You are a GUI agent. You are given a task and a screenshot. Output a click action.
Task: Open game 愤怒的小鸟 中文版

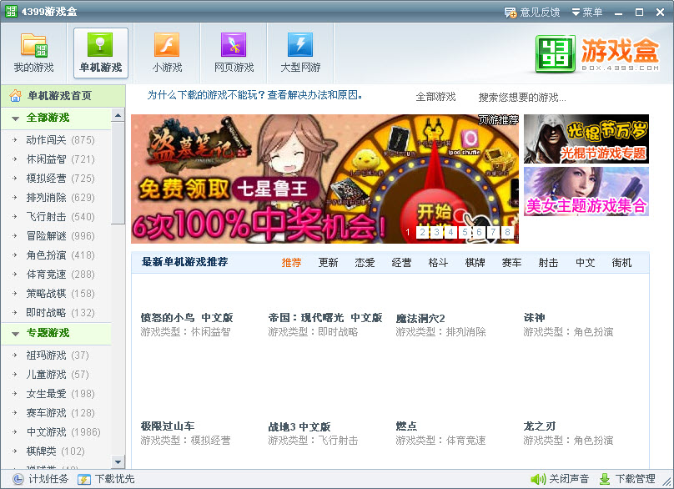pos(187,318)
